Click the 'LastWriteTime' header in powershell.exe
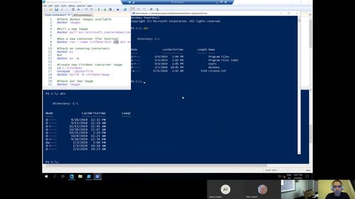This screenshot has width=355, height=199. 173,50
